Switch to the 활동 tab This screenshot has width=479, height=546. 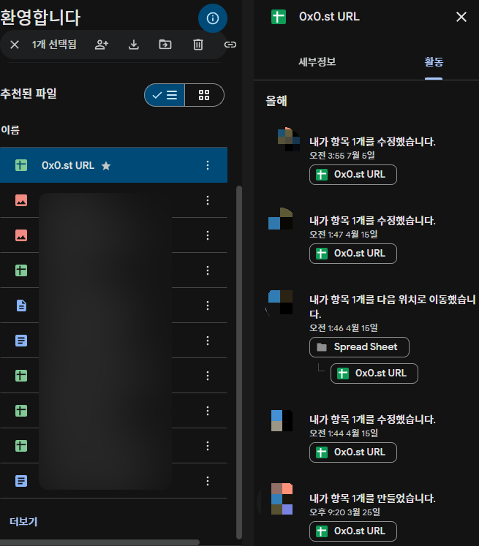434,62
